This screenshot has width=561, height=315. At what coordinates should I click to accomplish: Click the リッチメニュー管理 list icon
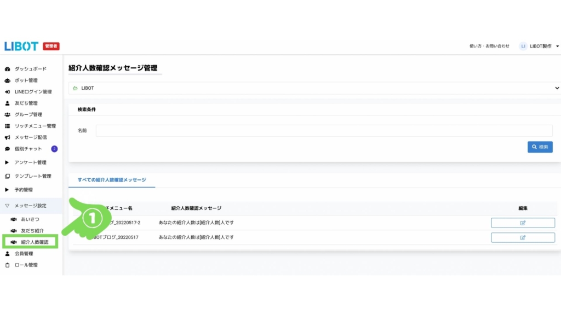click(x=7, y=126)
